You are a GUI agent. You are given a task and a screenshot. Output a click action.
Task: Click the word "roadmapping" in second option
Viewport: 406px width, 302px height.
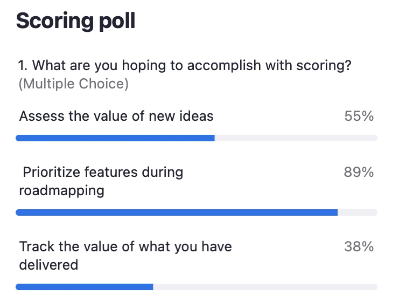[62, 191]
